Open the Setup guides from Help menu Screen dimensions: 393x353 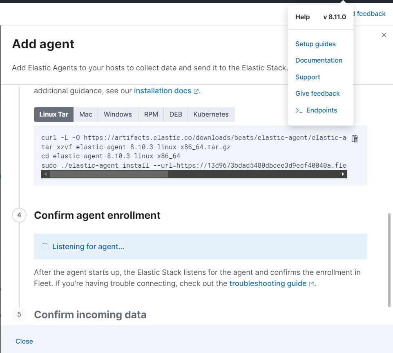pos(315,44)
